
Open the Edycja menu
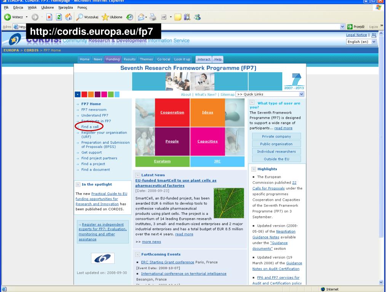18,8
